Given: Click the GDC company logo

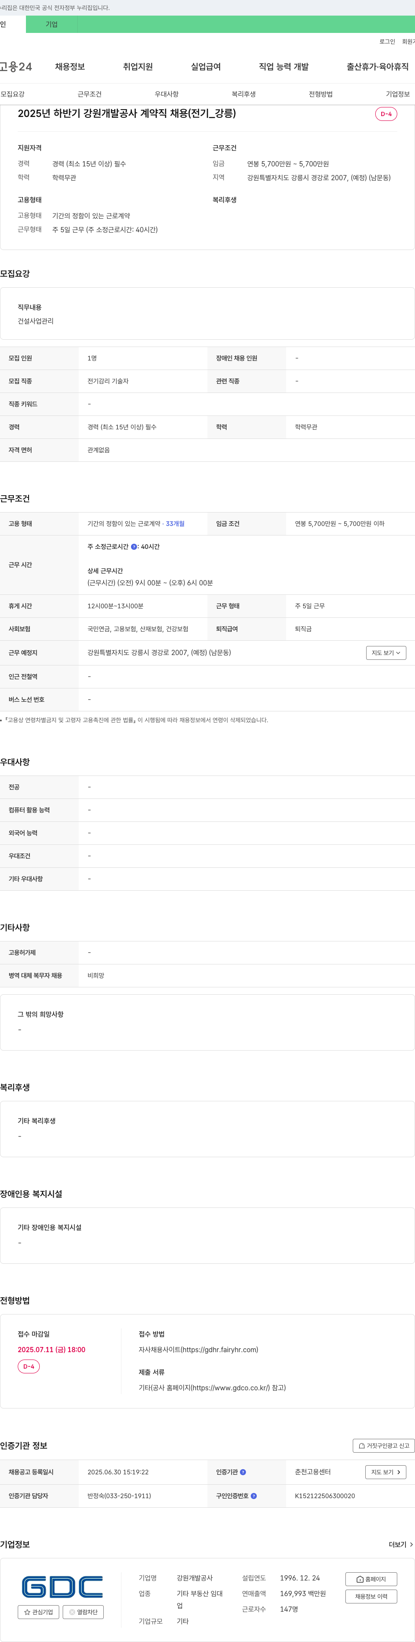Looking at the screenshot, I should [62, 1587].
